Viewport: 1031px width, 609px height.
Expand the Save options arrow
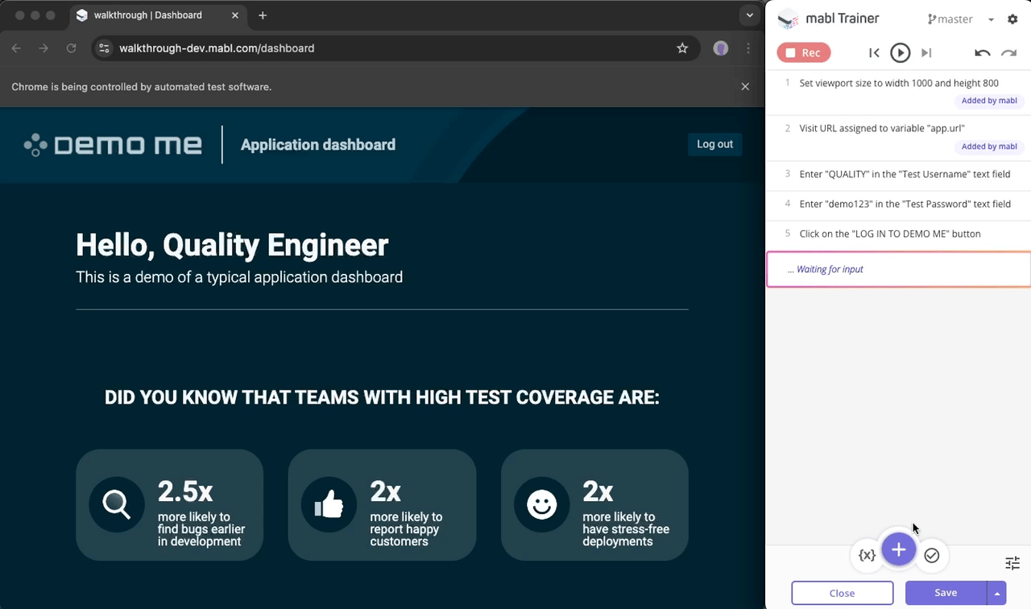pyautogui.click(x=997, y=593)
